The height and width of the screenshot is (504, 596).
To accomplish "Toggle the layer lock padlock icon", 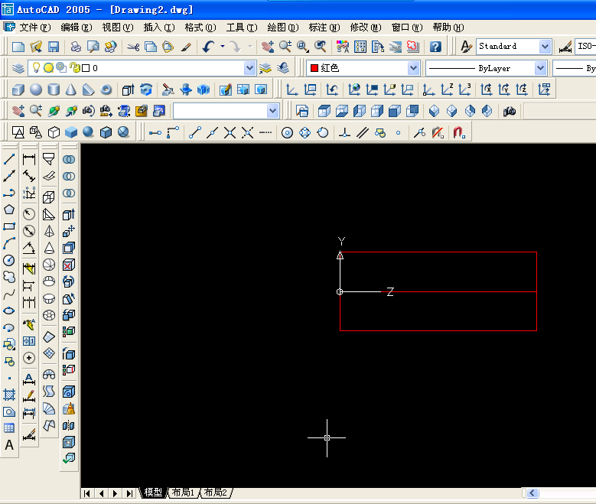I will point(75,67).
